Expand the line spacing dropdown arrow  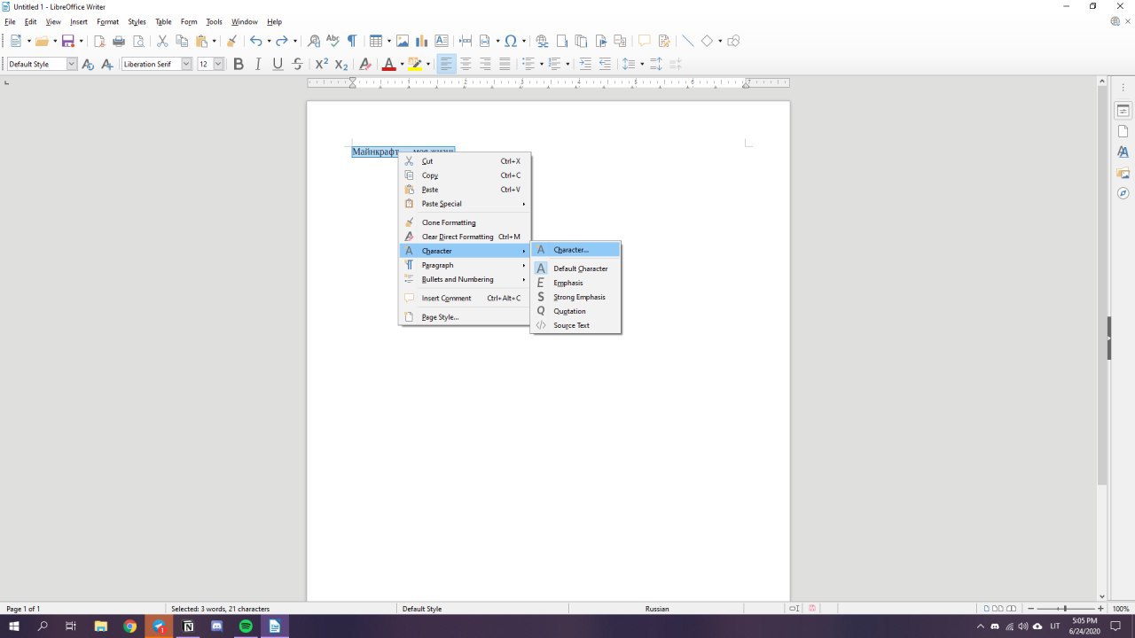click(x=642, y=64)
